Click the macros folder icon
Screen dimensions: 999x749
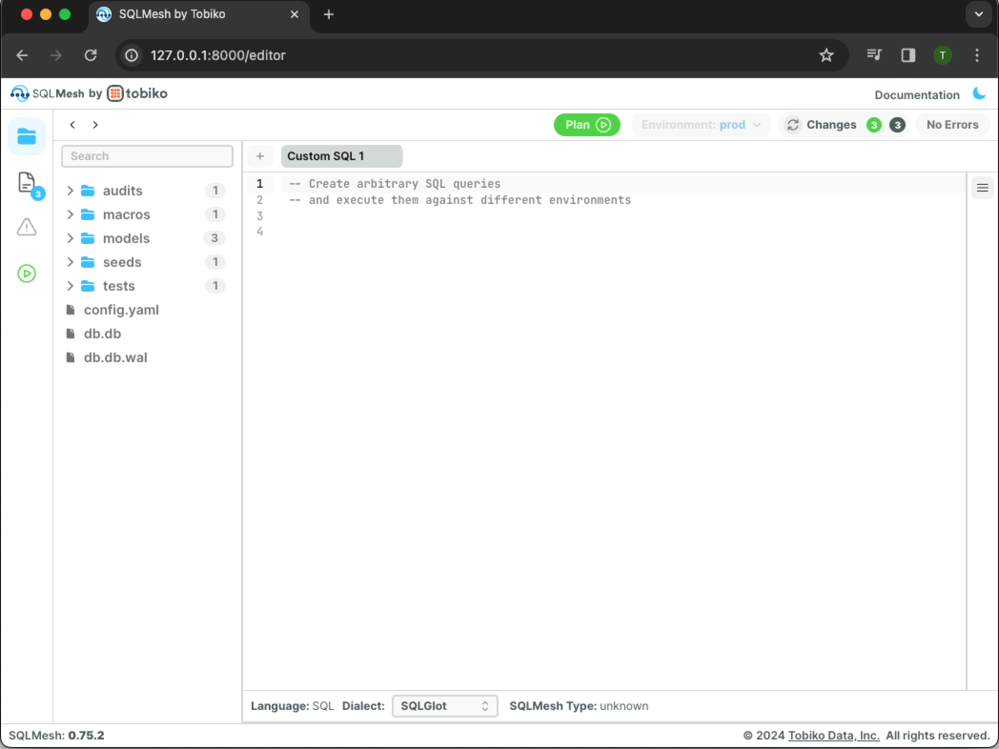(x=88, y=214)
